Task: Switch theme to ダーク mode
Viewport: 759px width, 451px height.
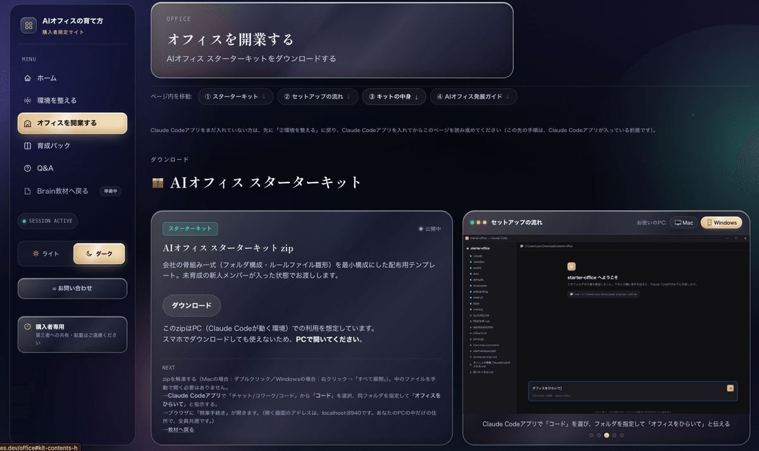Action: pyautogui.click(x=99, y=253)
